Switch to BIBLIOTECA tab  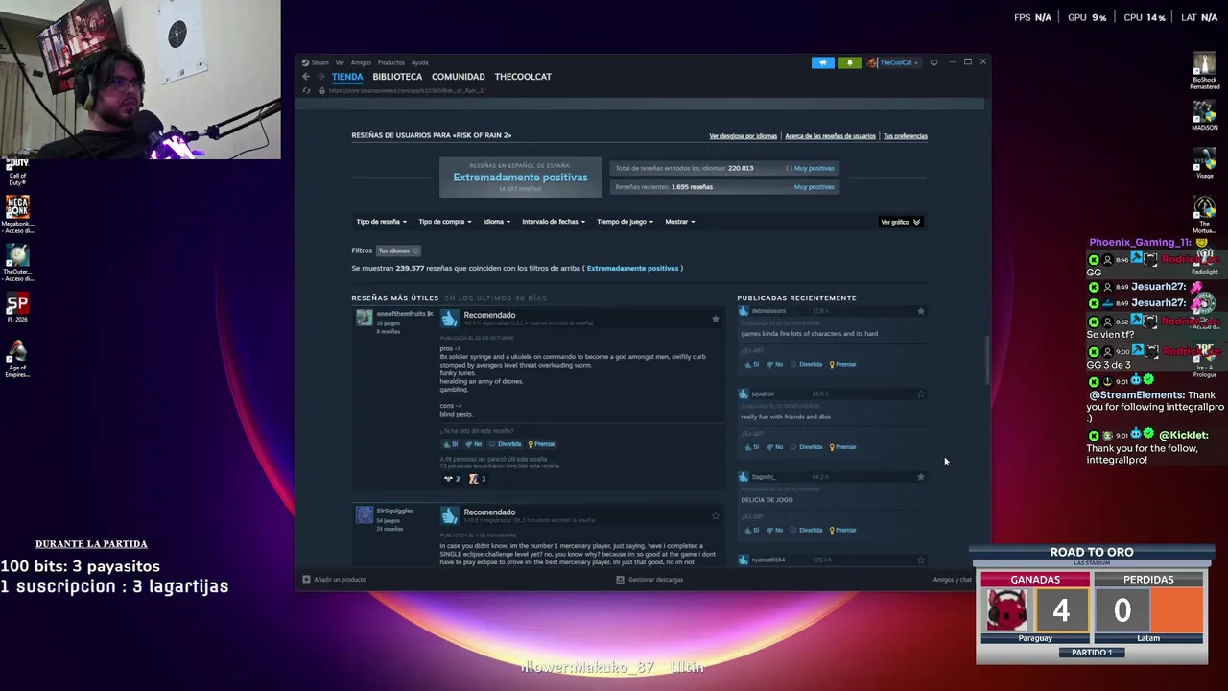click(x=397, y=77)
